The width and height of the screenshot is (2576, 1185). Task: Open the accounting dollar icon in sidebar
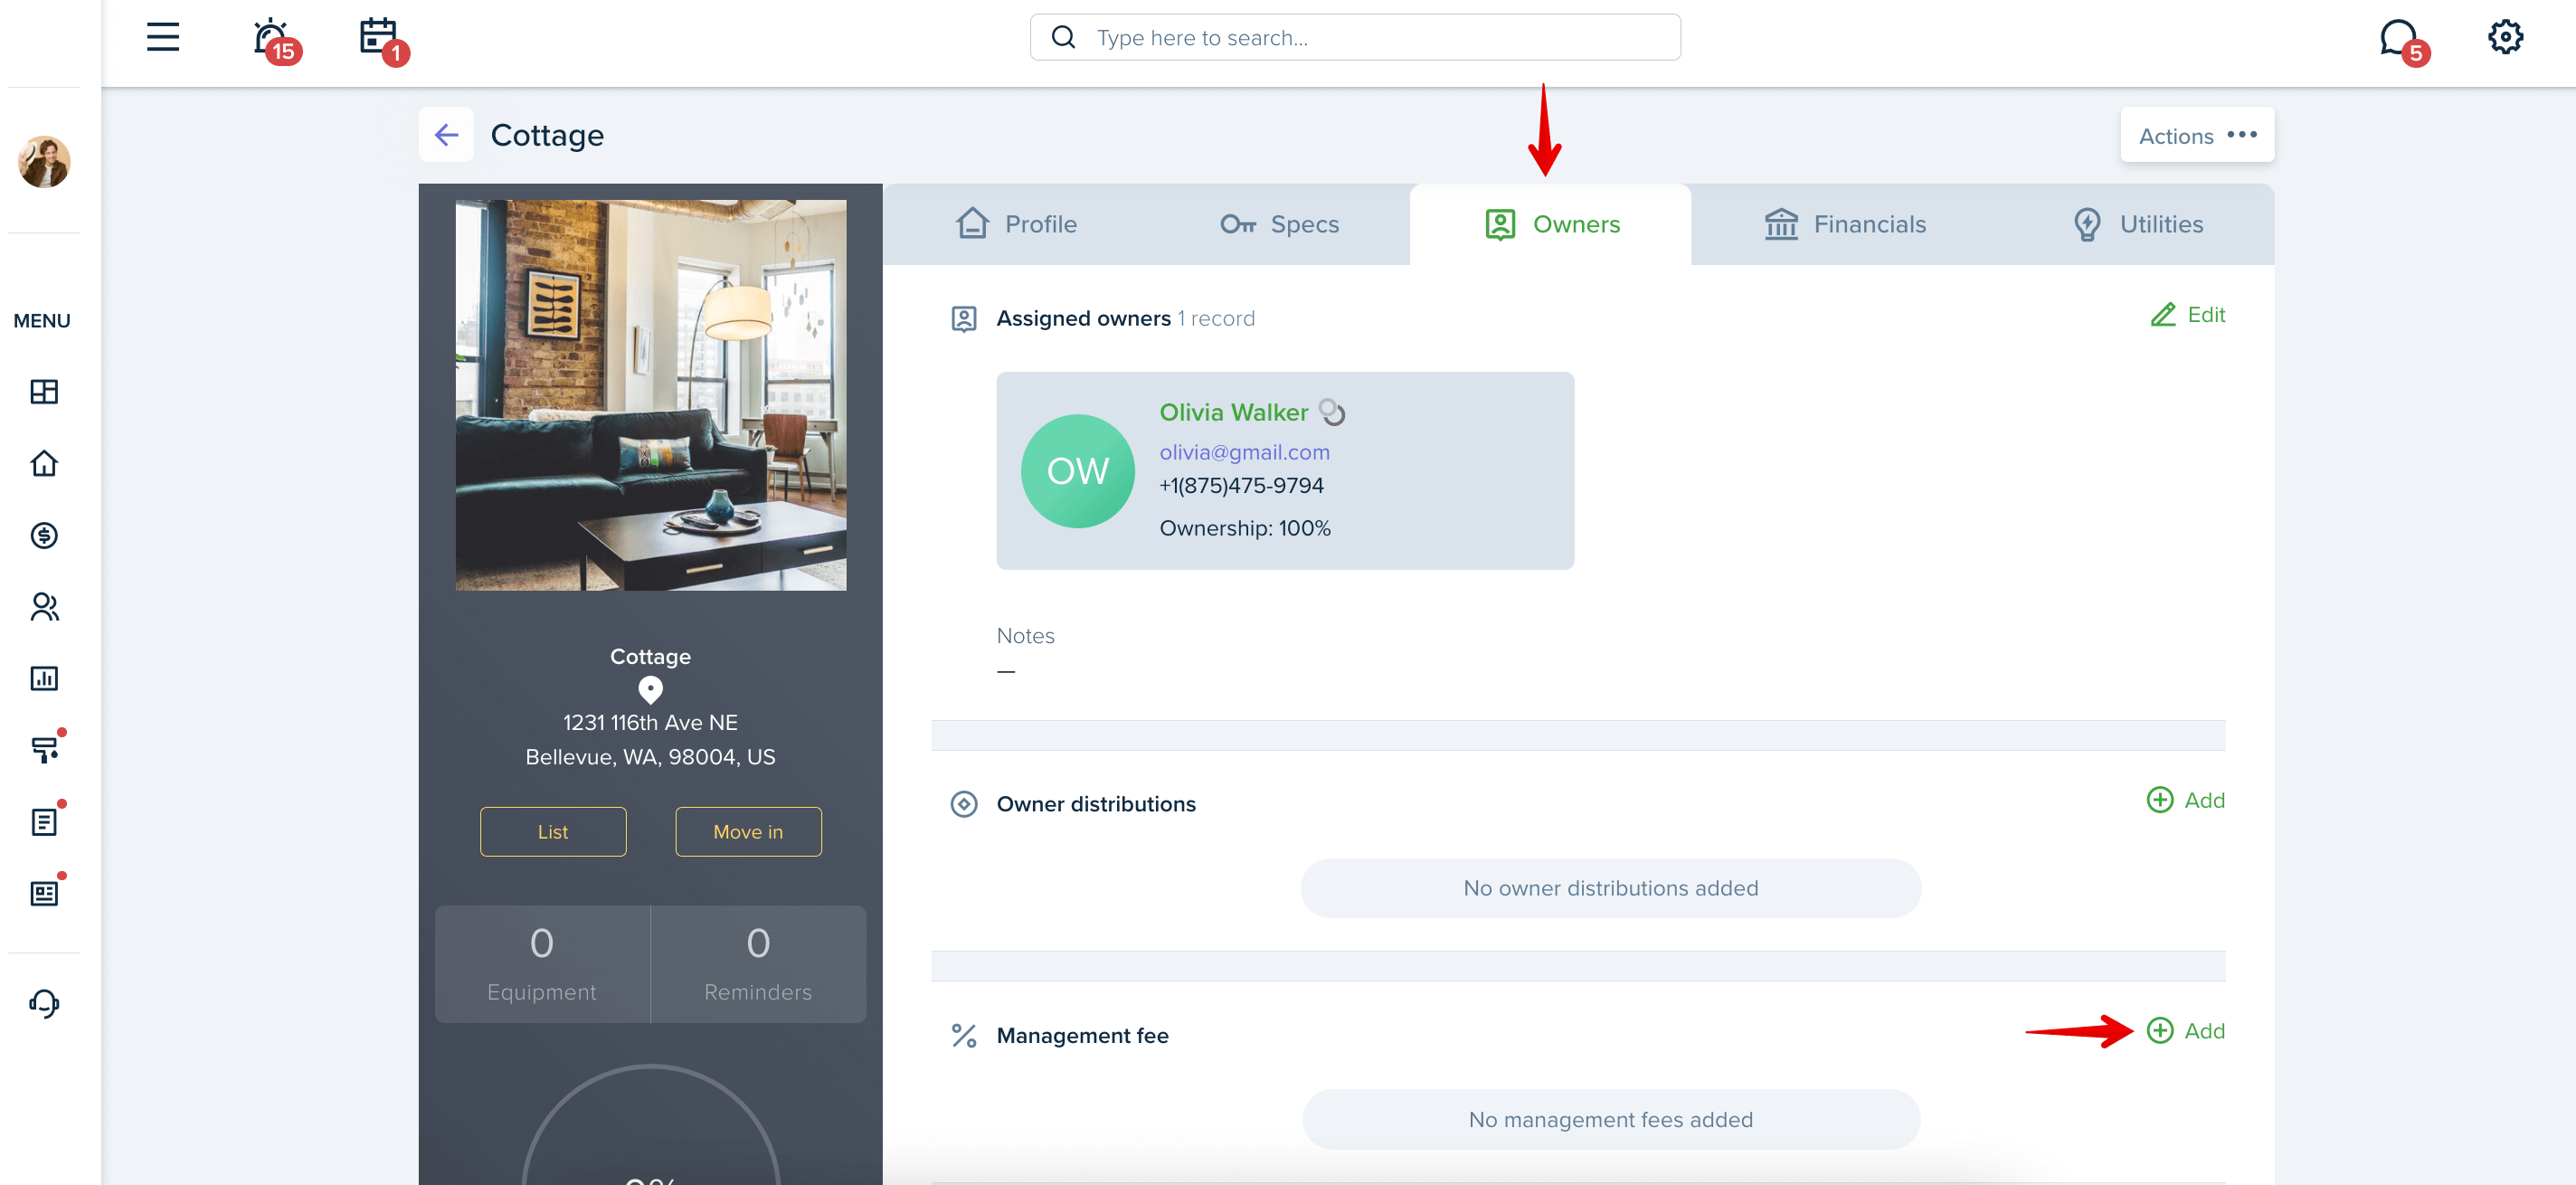44,535
